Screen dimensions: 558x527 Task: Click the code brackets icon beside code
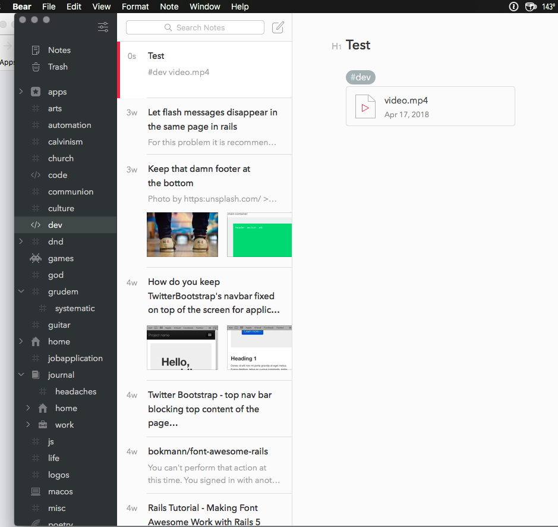pyautogui.click(x=36, y=175)
